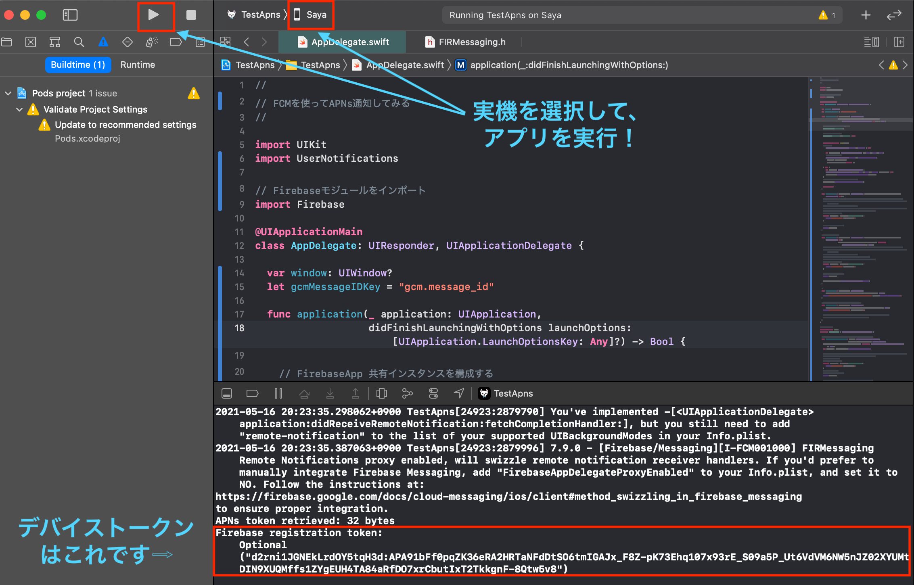Click the minimap on right
The height and width of the screenshot is (585, 914).
click(862, 229)
